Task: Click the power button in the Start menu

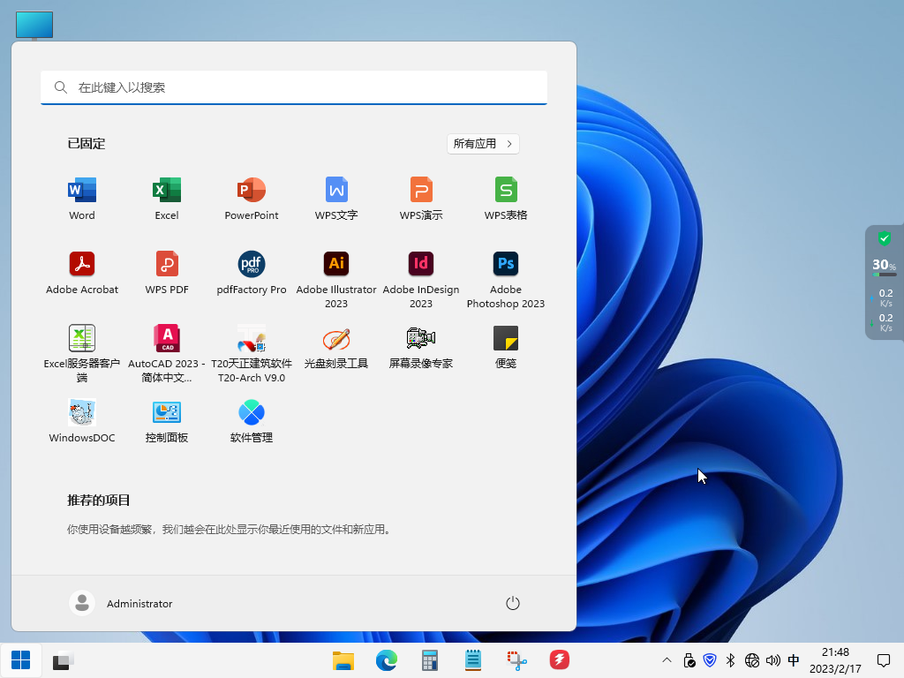Action: [x=513, y=603]
